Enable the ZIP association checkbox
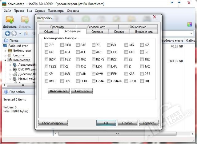The height and width of the screenshot is (144, 197). click(46, 45)
